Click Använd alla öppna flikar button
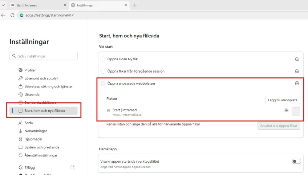The height and width of the screenshot is (175, 308). coord(279,126)
